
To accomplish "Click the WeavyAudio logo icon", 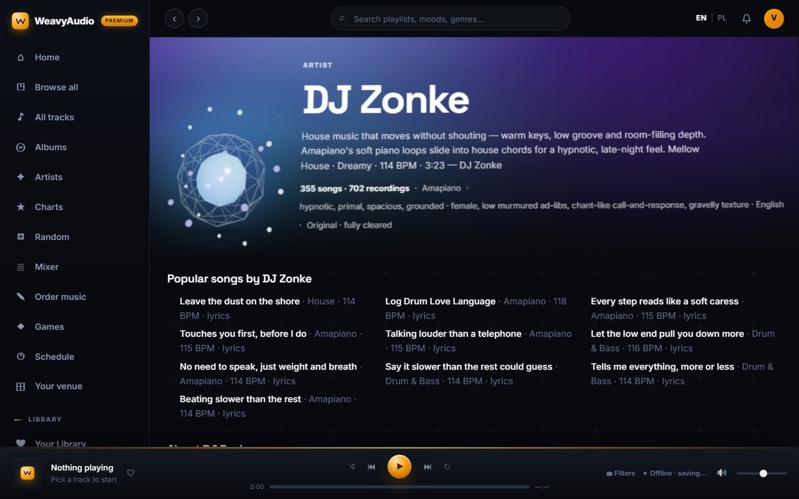I will [x=20, y=21].
